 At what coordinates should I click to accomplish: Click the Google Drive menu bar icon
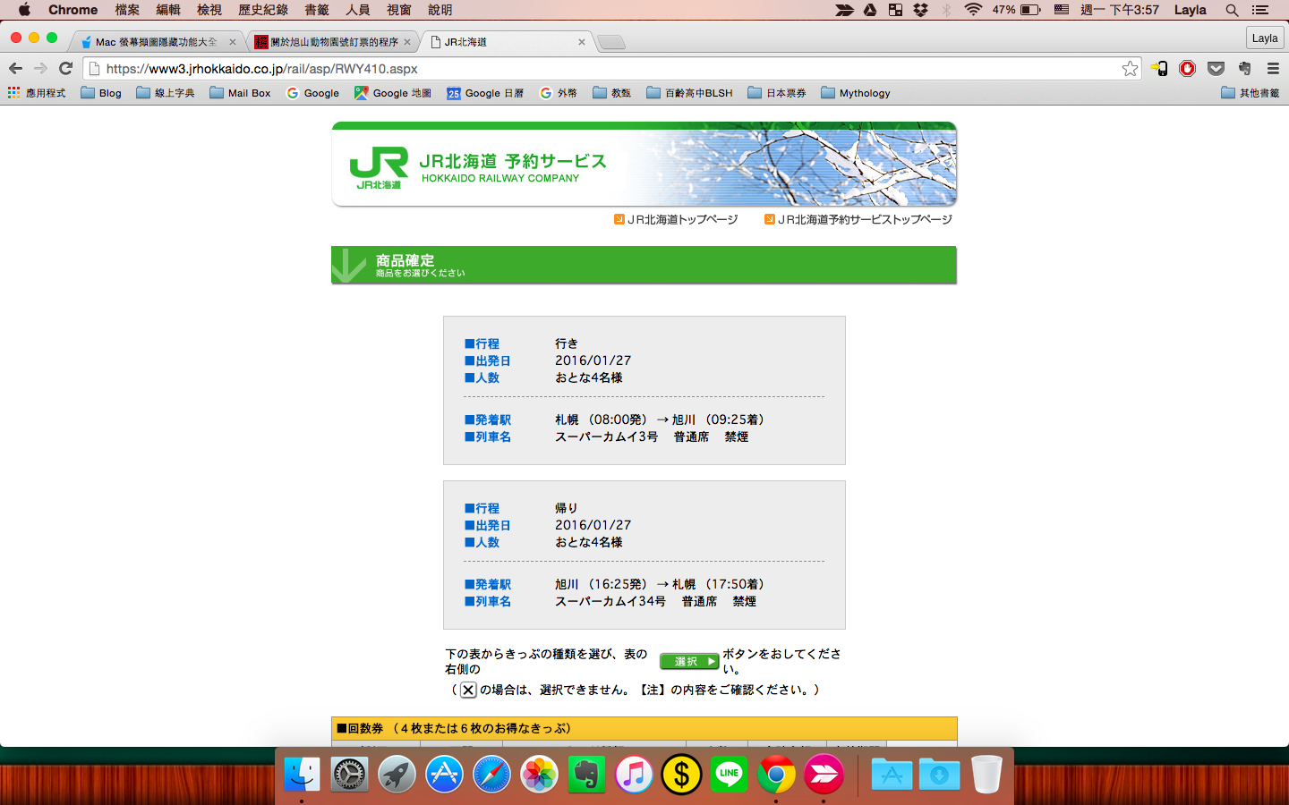[870, 10]
